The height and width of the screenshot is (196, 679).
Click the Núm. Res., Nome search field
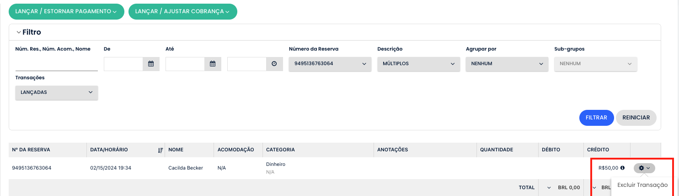[x=56, y=64]
